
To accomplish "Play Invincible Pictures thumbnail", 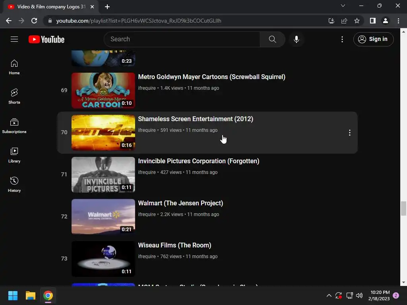I will tap(103, 175).
